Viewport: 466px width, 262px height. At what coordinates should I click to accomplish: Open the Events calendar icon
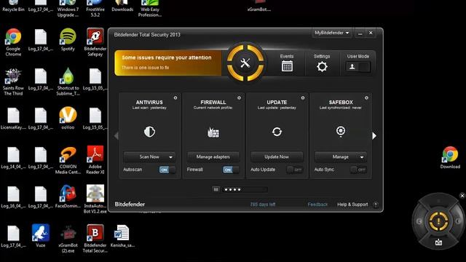tap(287, 66)
